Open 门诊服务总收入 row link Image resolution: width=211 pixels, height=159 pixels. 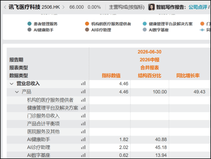click(x=43, y=116)
